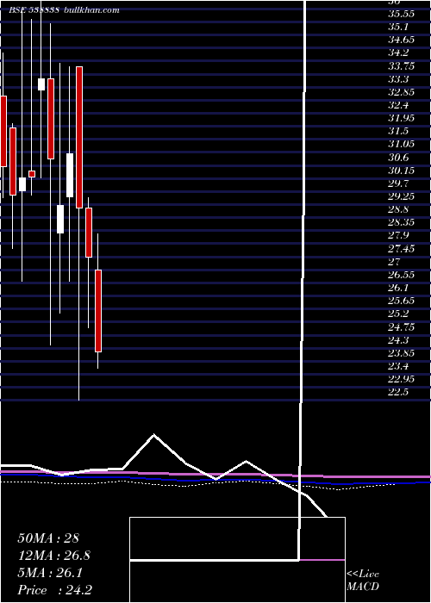Select the 33.3 axis value
The width and height of the screenshot is (431, 603).
(398, 79)
